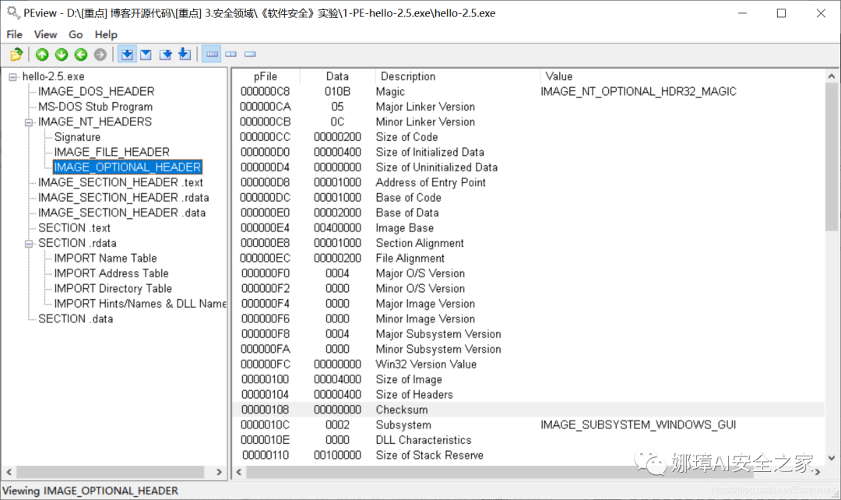Screen dimensions: 841x500
Task: Click the tree pane scroll-left arrow
Action: point(9,472)
